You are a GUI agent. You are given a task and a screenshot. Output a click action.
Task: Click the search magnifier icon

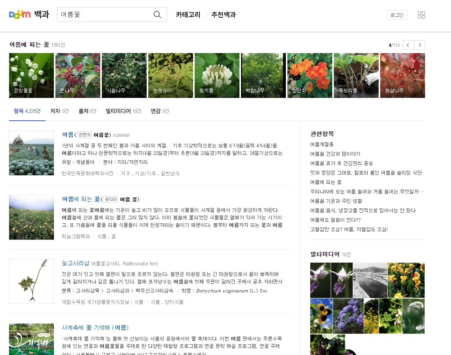coord(157,14)
